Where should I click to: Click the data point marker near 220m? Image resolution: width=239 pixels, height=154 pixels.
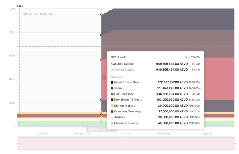(101, 100)
